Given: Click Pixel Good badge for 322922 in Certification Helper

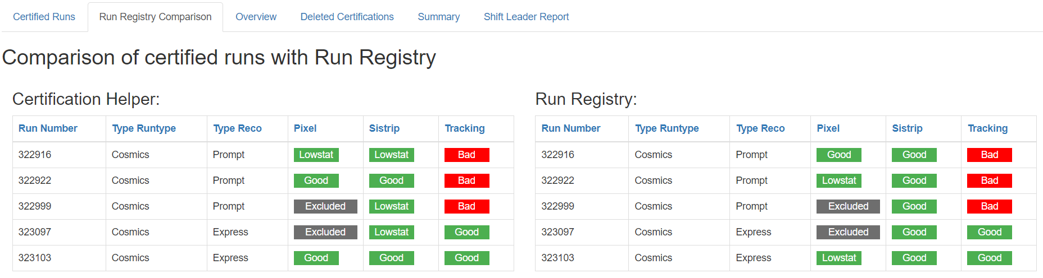Looking at the screenshot, I should click(316, 180).
